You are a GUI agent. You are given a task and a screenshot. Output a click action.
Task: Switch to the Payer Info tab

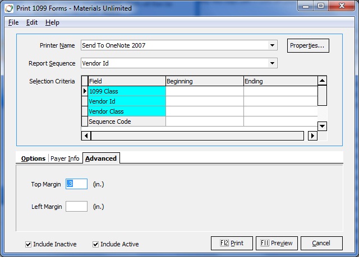coord(65,158)
